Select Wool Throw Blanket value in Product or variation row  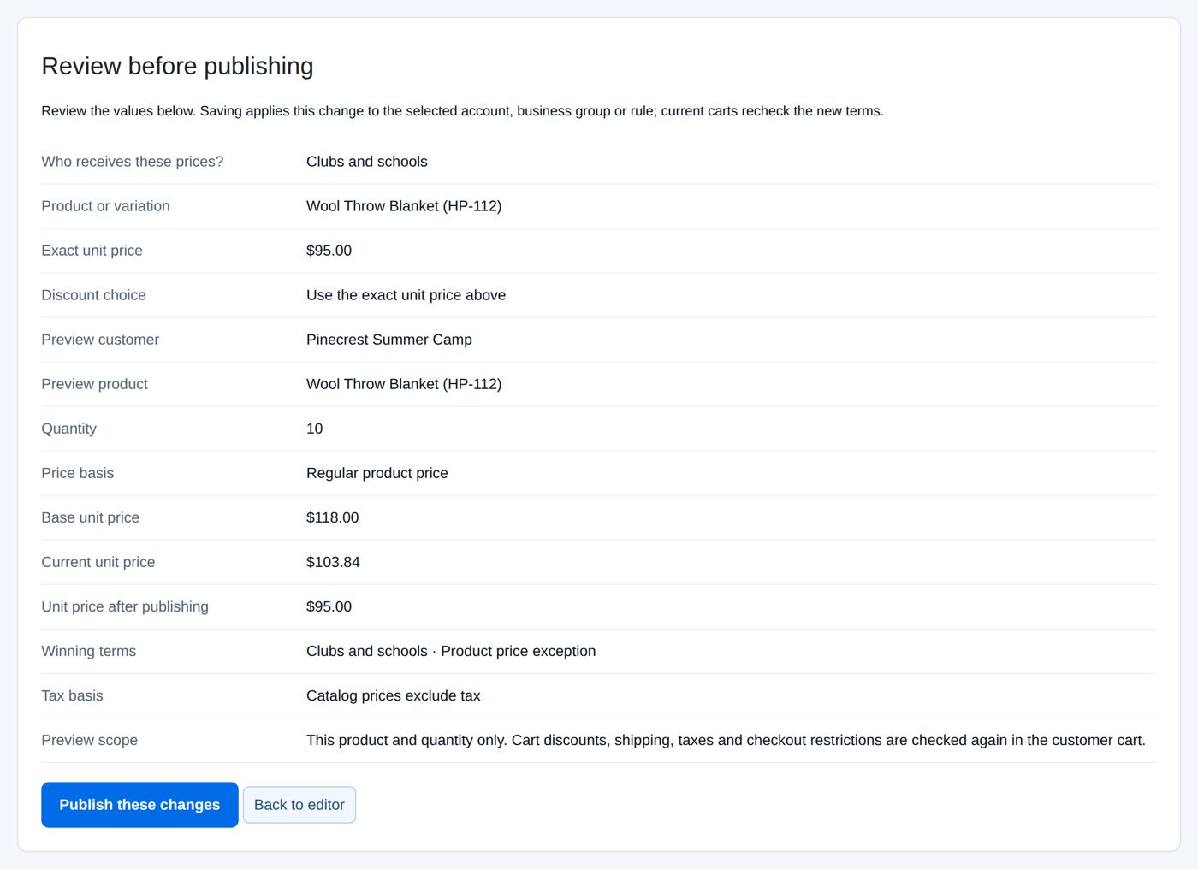(x=404, y=206)
